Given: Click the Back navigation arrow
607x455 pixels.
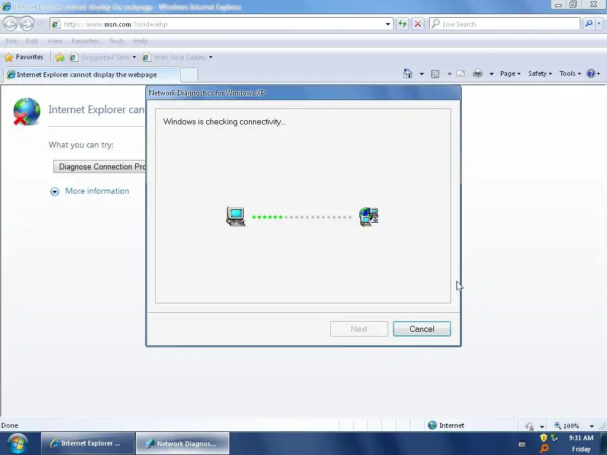Looking at the screenshot, I should click(11, 24).
